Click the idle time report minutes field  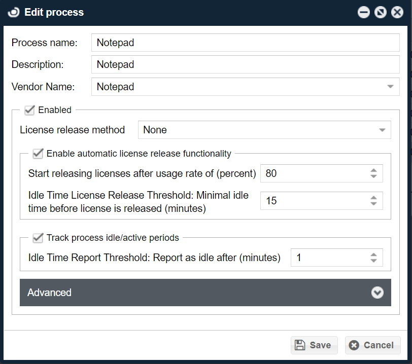tap(329, 258)
